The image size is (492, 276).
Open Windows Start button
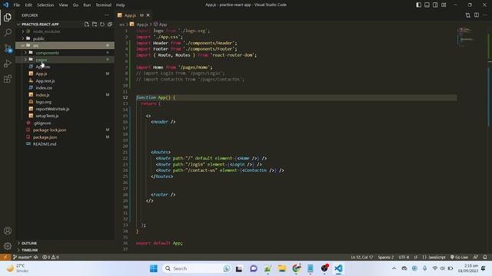154,268
